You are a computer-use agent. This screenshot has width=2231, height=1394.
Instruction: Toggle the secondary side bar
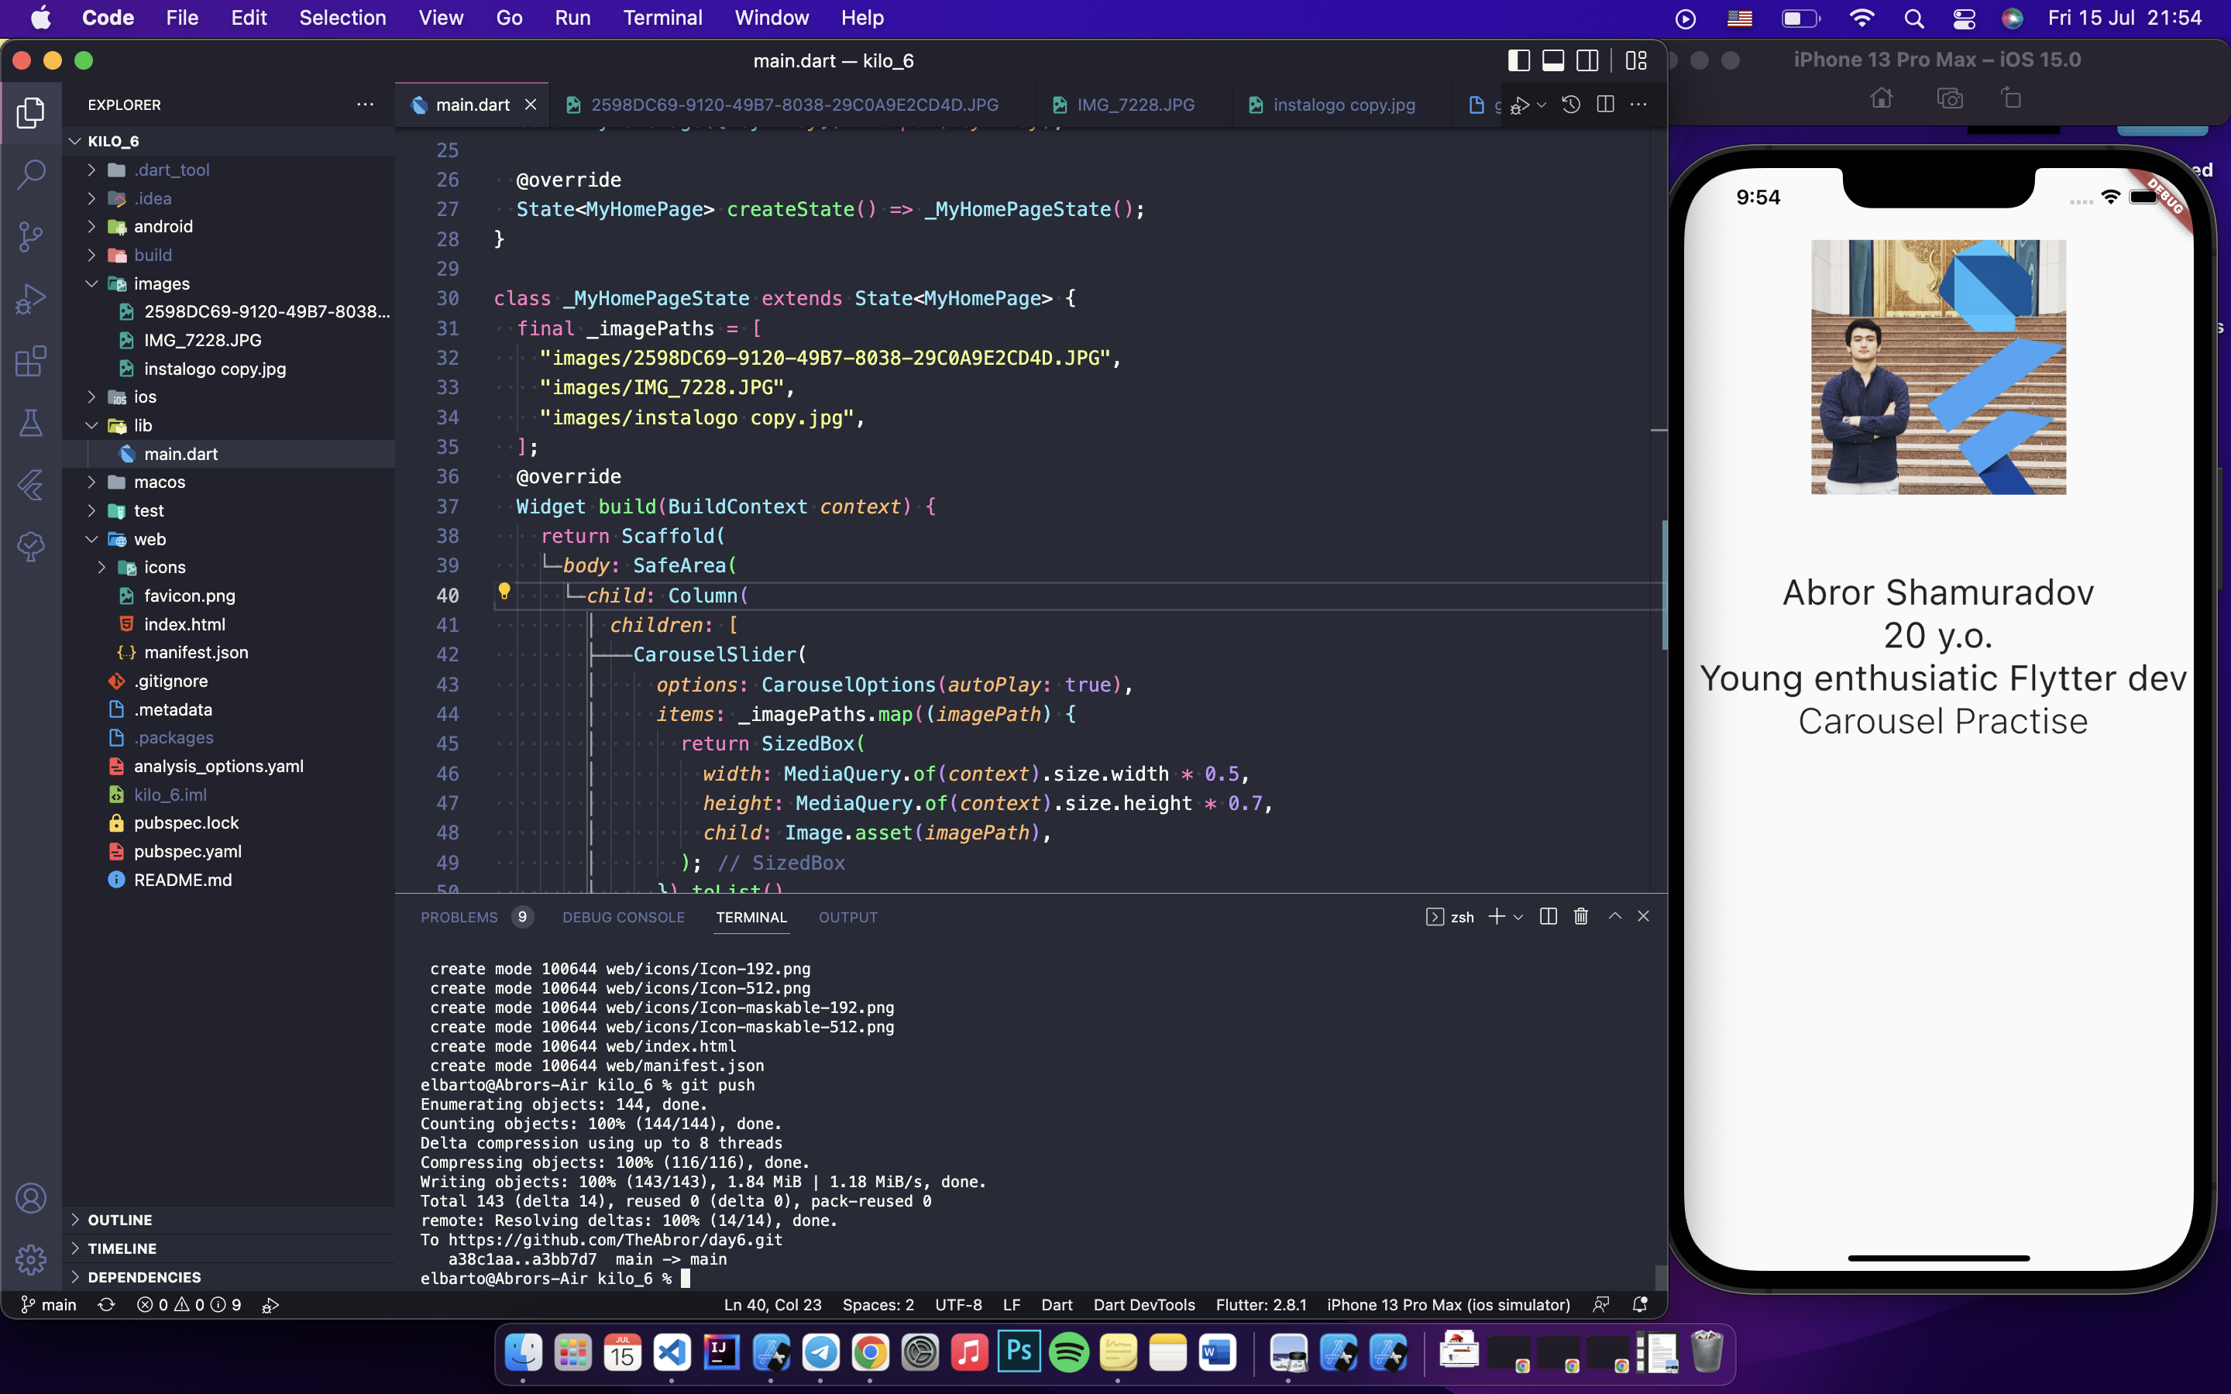point(1589,60)
